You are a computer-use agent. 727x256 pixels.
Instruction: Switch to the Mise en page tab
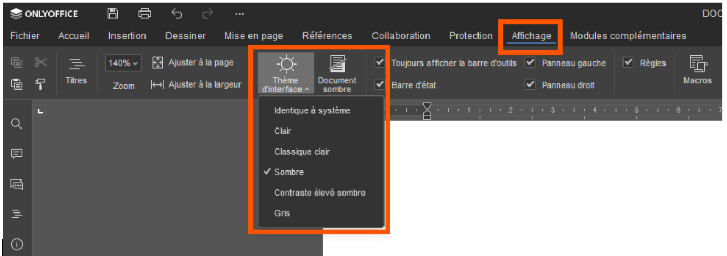pos(254,36)
